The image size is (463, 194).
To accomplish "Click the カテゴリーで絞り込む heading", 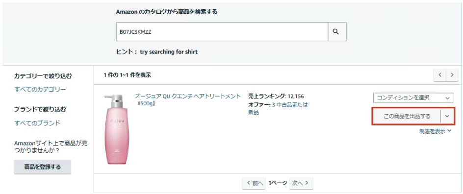I will pyautogui.click(x=43, y=76).
